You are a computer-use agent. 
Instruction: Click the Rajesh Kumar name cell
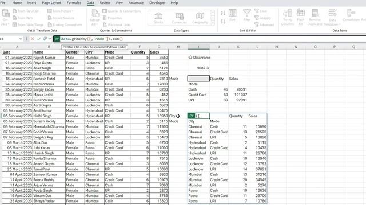click(x=49, y=58)
